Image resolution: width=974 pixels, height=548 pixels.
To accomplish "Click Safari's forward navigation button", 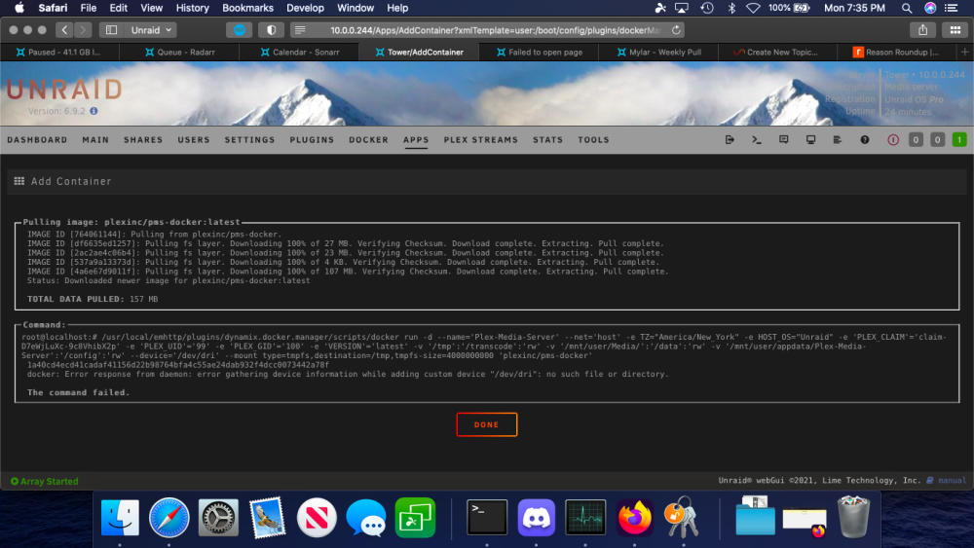I will click(82, 30).
